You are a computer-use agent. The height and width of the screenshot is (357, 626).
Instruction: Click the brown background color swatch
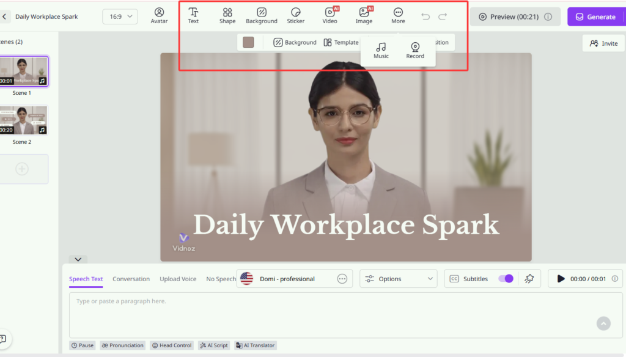tap(248, 42)
